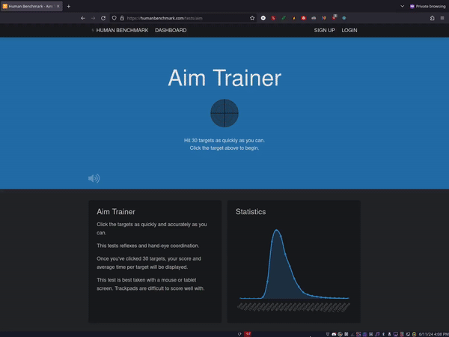
Task: Mute the Aim Trainer sound
Action: pyautogui.click(x=94, y=178)
